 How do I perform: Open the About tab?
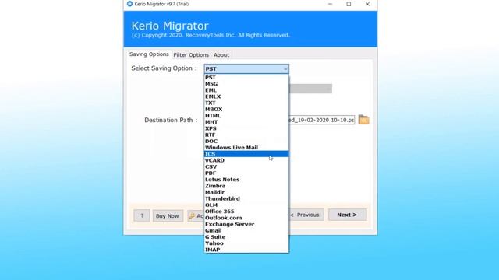[x=221, y=55]
